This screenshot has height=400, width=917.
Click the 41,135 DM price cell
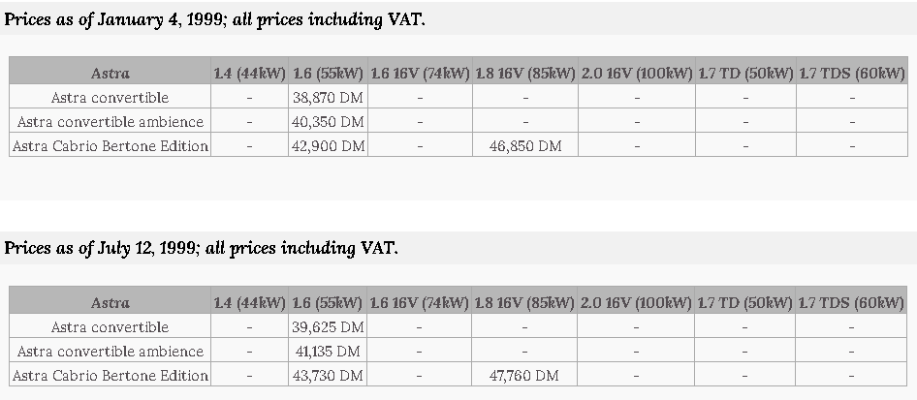(x=328, y=351)
